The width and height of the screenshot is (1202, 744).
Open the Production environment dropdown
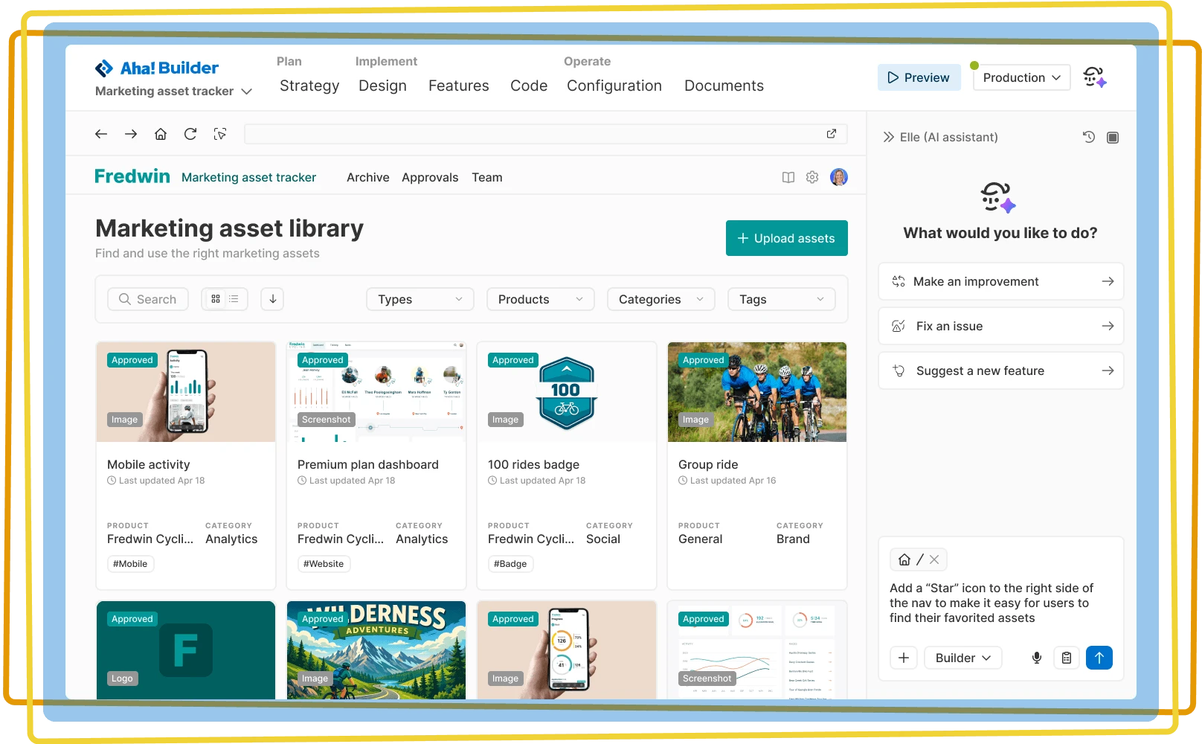pyautogui.click(x=1021, y=77)
